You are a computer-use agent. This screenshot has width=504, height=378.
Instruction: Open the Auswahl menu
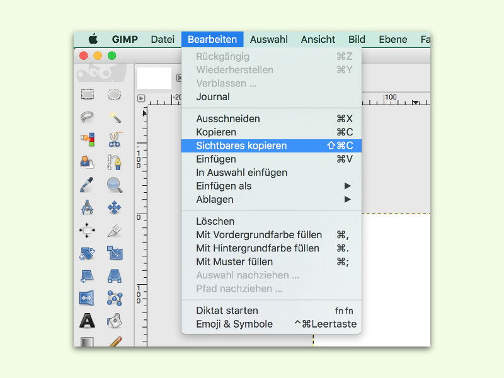(x=269, y=39)
